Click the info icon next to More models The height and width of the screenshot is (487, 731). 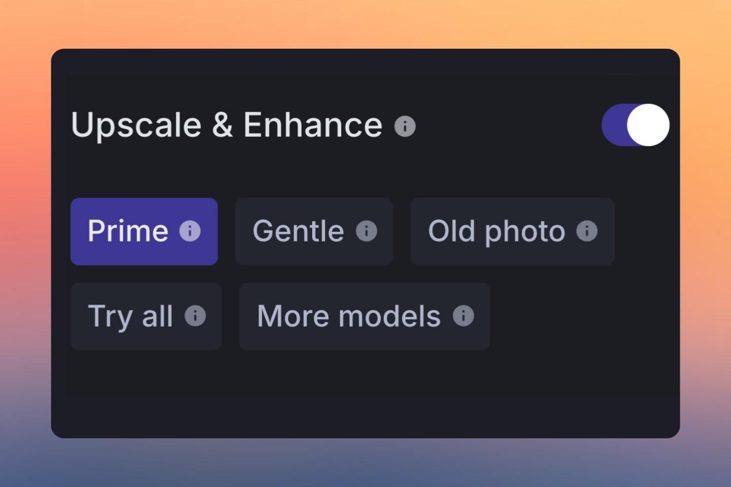click(x=463, y=316)
